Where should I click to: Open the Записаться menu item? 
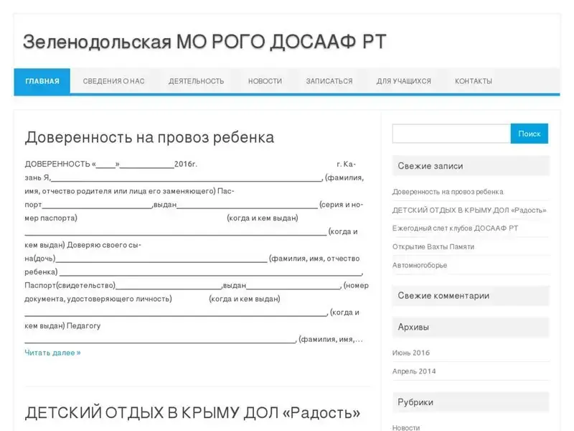click(x=329, y=81)
